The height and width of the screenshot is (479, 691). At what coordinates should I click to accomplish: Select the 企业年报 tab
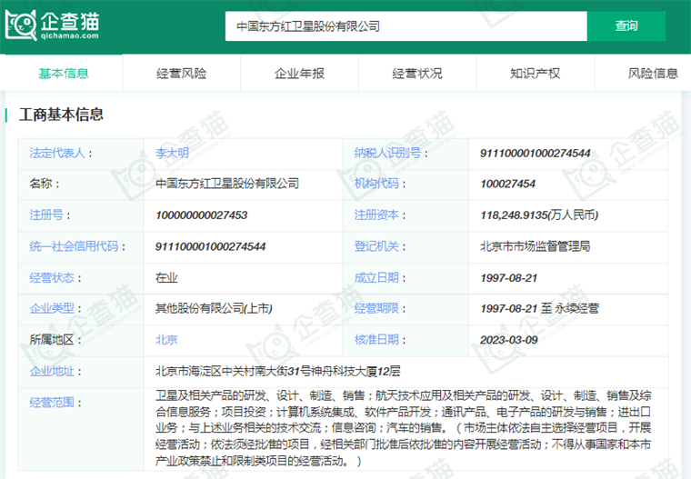coord(299,74)
